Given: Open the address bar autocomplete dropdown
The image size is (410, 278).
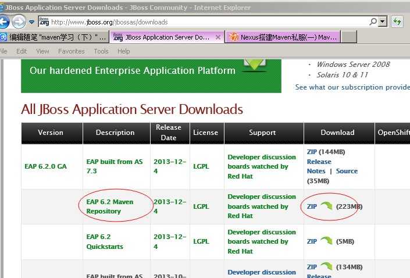Looking at the screenshot, I should click(383, 22).
